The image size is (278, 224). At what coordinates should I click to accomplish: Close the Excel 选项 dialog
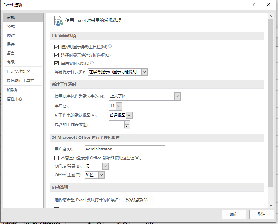pyautogui.click(x=268, y=5)
